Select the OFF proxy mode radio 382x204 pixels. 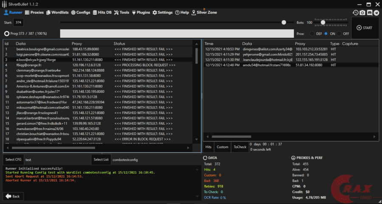click(x=339, y=34)
